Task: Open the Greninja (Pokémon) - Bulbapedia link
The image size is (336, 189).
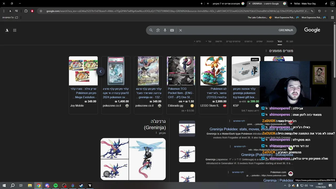Action: [x=267, y=155]
